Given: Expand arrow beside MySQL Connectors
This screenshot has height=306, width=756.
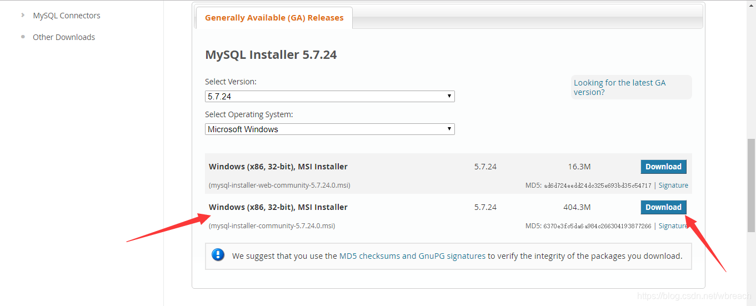Looking at the screenshot, I should pos(23,15).
